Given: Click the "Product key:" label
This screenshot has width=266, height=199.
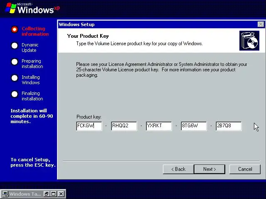Looking at the screenshot, I should click(89, 117).
